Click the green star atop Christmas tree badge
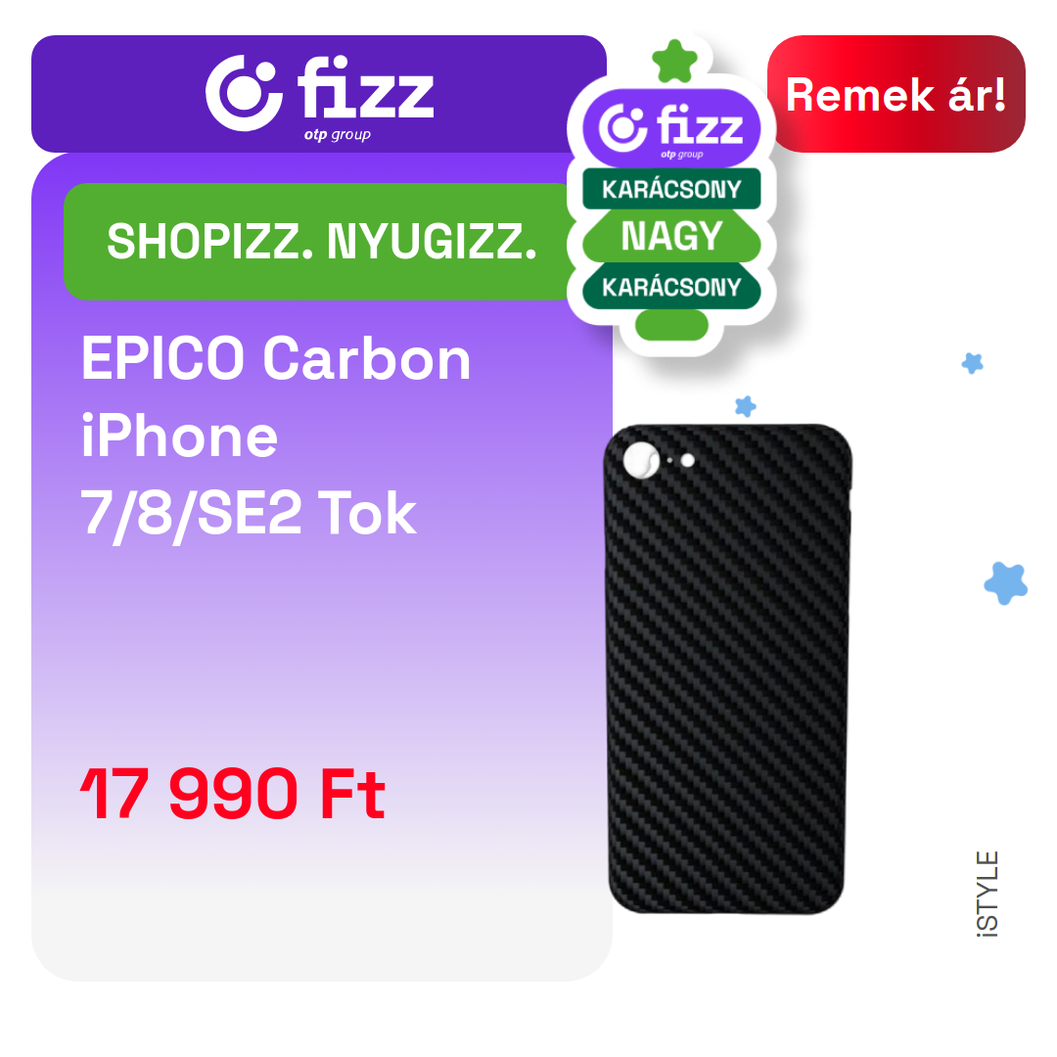The image size is (1057, 1057). (x=674, y=62)
